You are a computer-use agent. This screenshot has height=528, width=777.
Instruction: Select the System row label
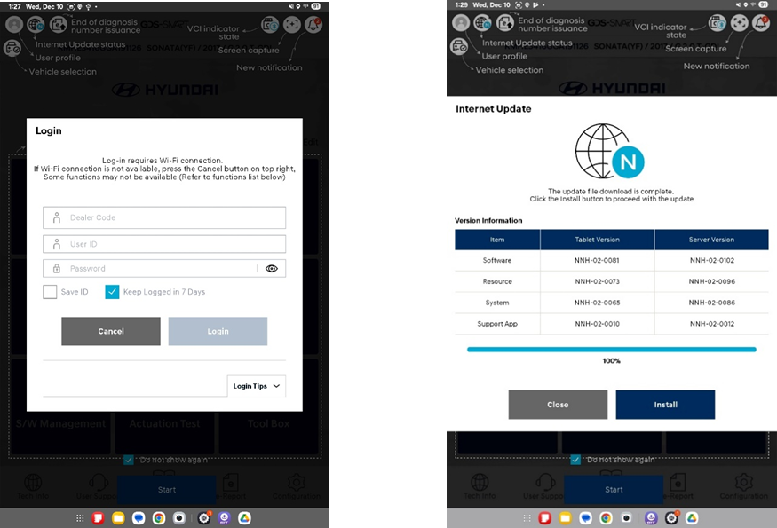497,303
